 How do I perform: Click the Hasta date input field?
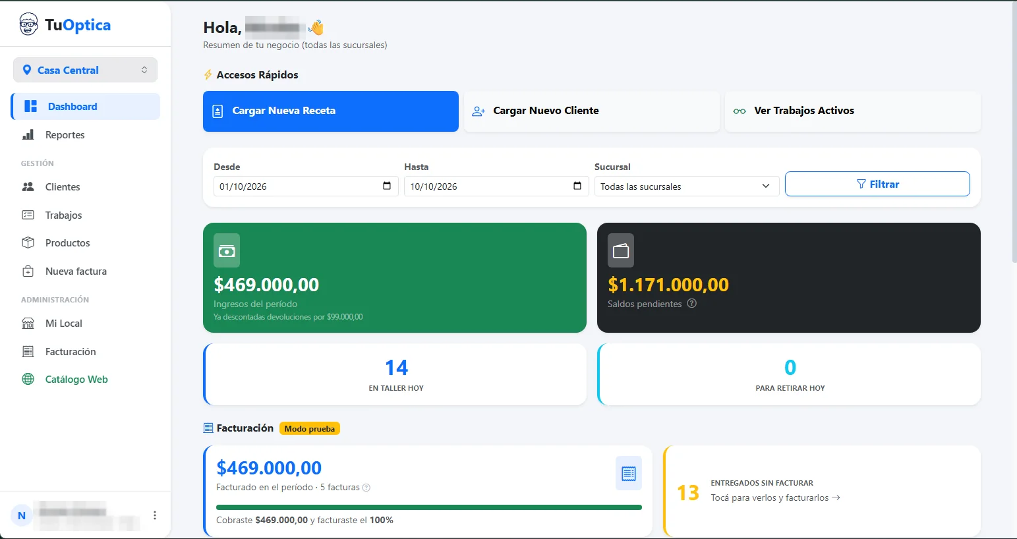(x=496, y=186)
